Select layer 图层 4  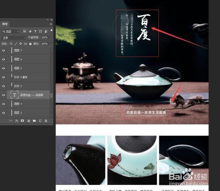(x=29, y=104)
